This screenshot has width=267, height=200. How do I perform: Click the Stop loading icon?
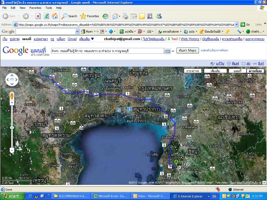pyautogui.click(x=38, y=16)
